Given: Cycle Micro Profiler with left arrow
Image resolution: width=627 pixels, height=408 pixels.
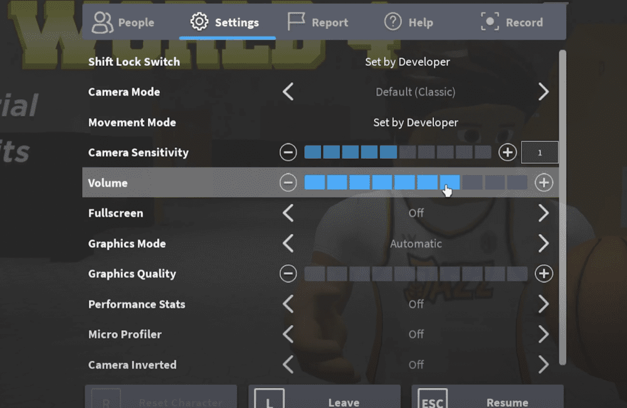Looking at the screenshot, I should point(288,335).
